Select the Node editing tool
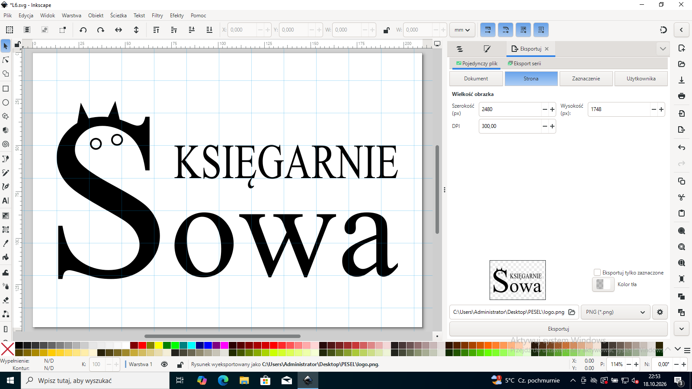This screenshot has height=389, width=692. tap(6, 60)
